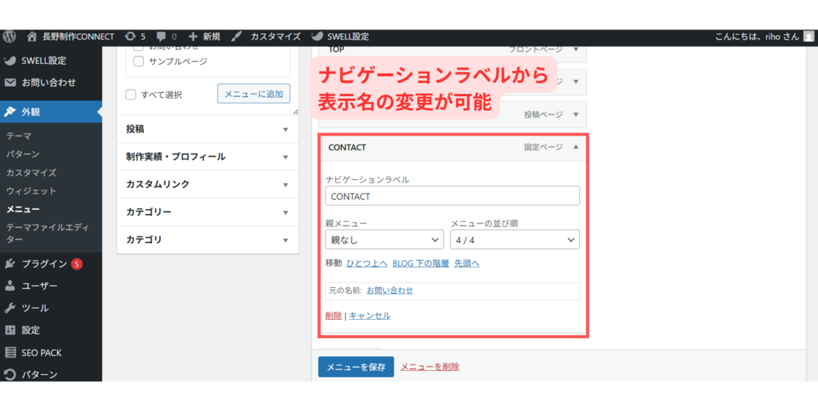Open プラグイン in the sidebar
Screen dimensions: 818x411
coord(44,264)
